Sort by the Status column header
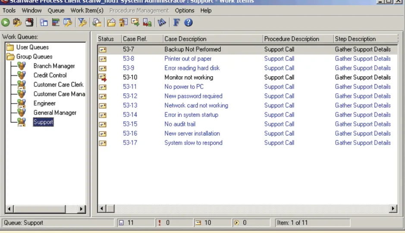405x233 pixels. pos(109,39)
